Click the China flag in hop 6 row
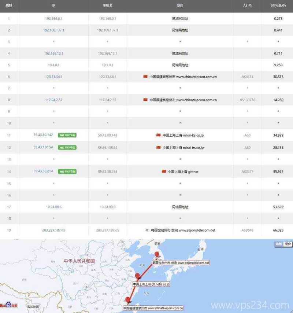This screenshot has width=293, height=313. tap(145, 77)
